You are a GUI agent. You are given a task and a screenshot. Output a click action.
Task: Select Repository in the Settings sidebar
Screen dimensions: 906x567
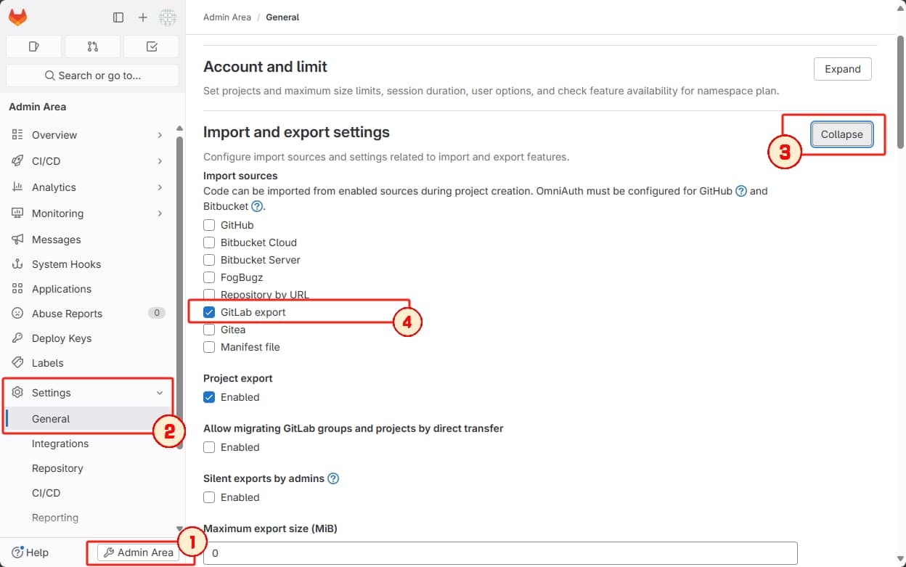coord(57,468)
